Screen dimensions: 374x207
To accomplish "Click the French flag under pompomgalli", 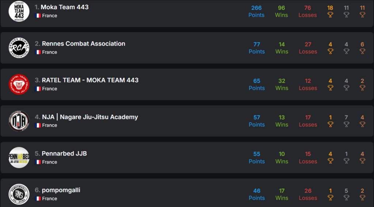I will click(38, 199).
